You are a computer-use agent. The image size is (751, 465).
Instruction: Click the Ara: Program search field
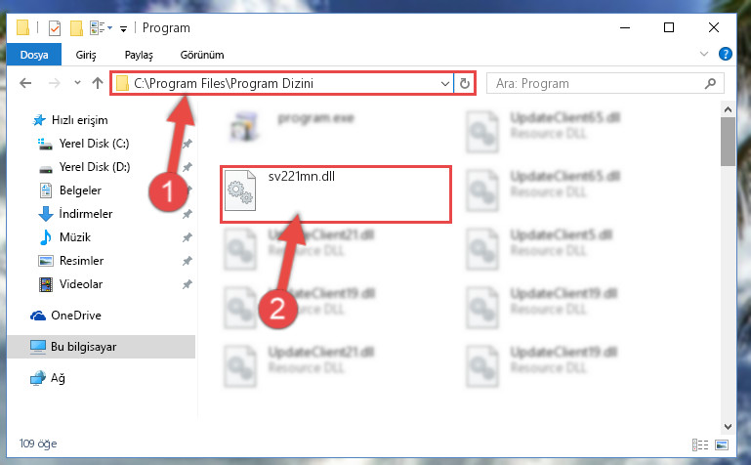click(x=599, y=84)
